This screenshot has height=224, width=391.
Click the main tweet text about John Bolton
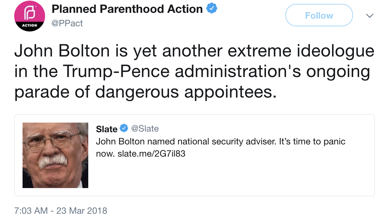193,72
